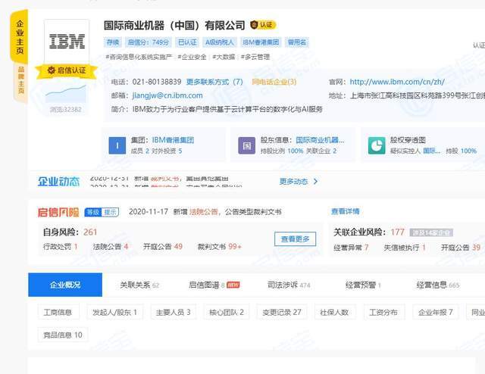This screenshot has width=485, height=374.
Task: Click the blue group icon for 集团
Action: pos(117,145)
